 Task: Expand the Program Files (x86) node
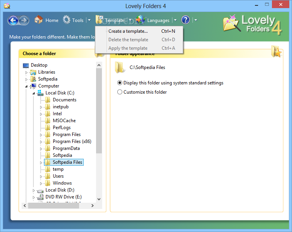[x=41, y=142]
